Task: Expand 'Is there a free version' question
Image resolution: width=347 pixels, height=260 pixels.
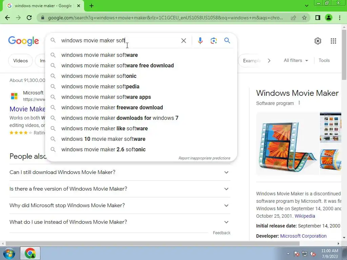Action: tap(120, 189)
